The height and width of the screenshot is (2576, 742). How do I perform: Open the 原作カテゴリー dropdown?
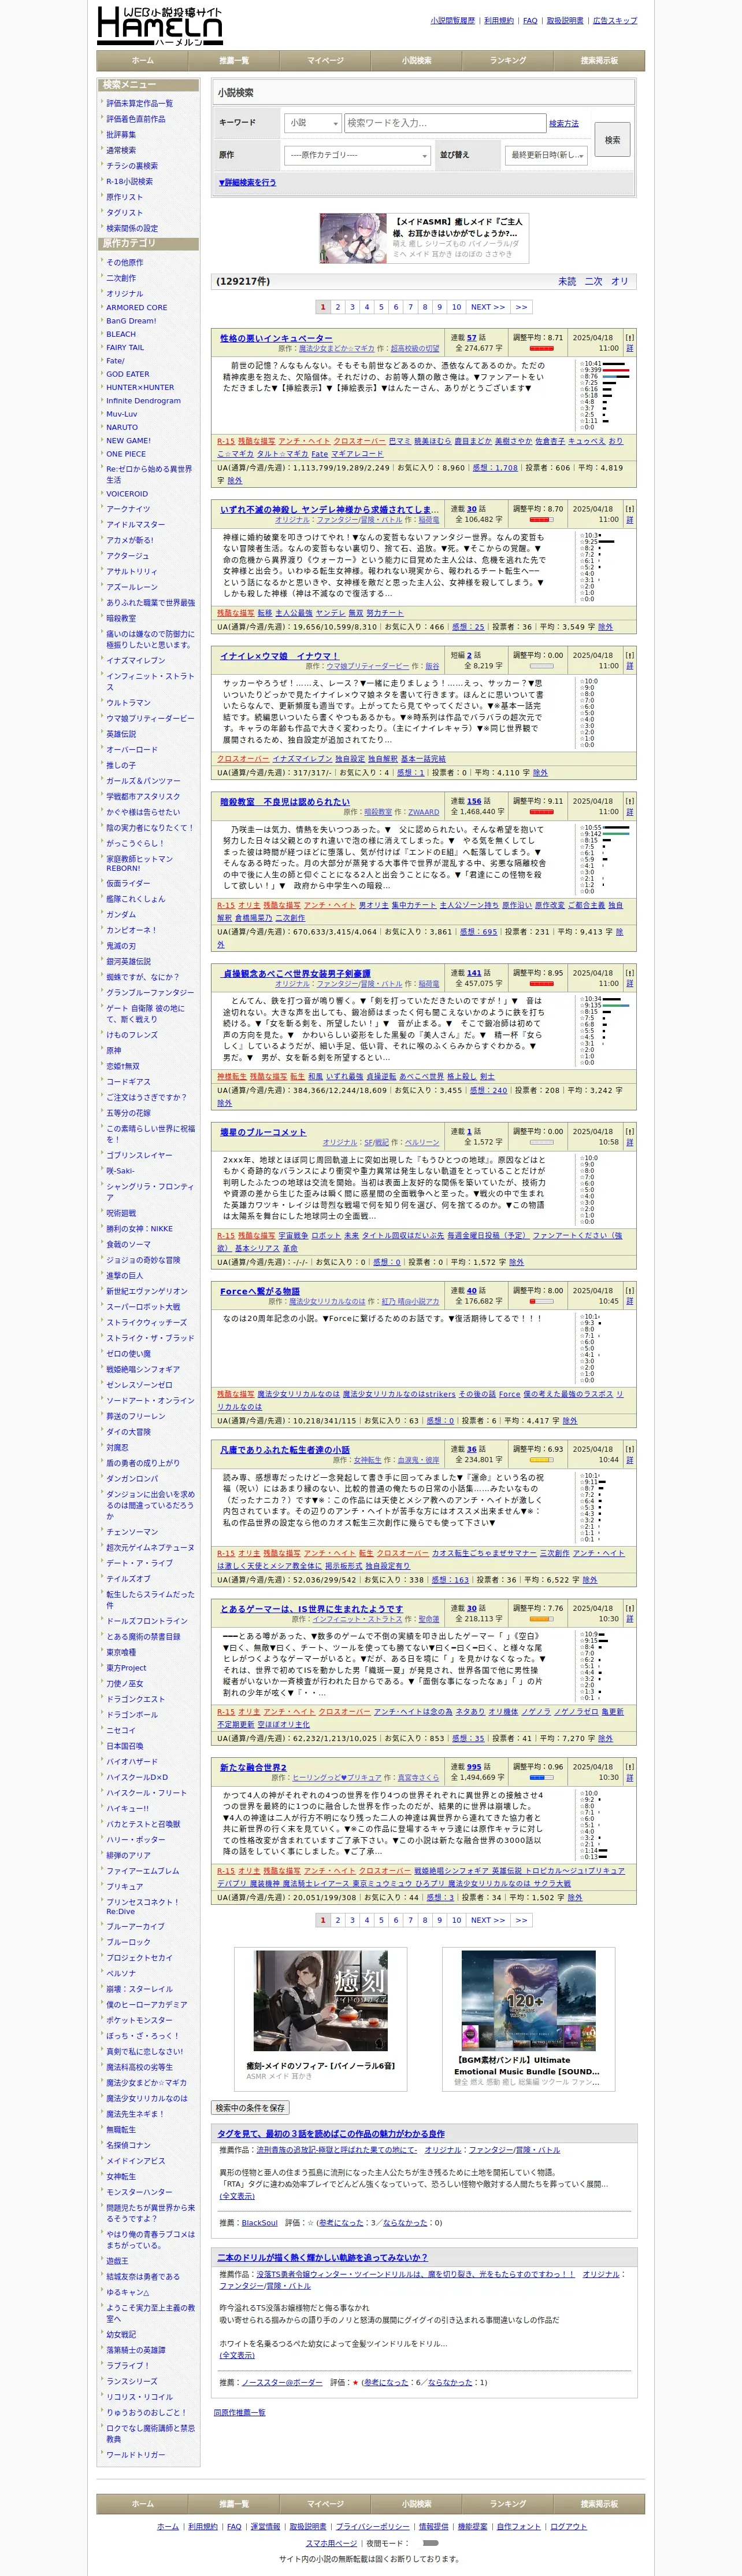pos(358,155)
